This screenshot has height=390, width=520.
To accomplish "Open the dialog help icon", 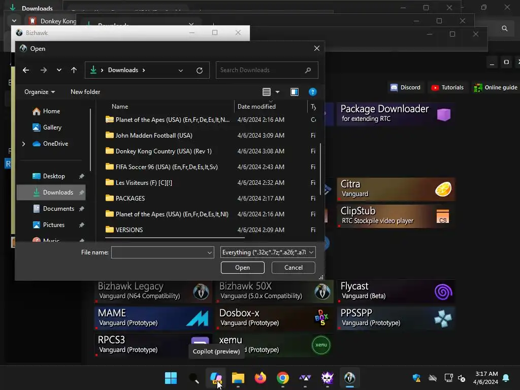I will [x=312, y=92].
